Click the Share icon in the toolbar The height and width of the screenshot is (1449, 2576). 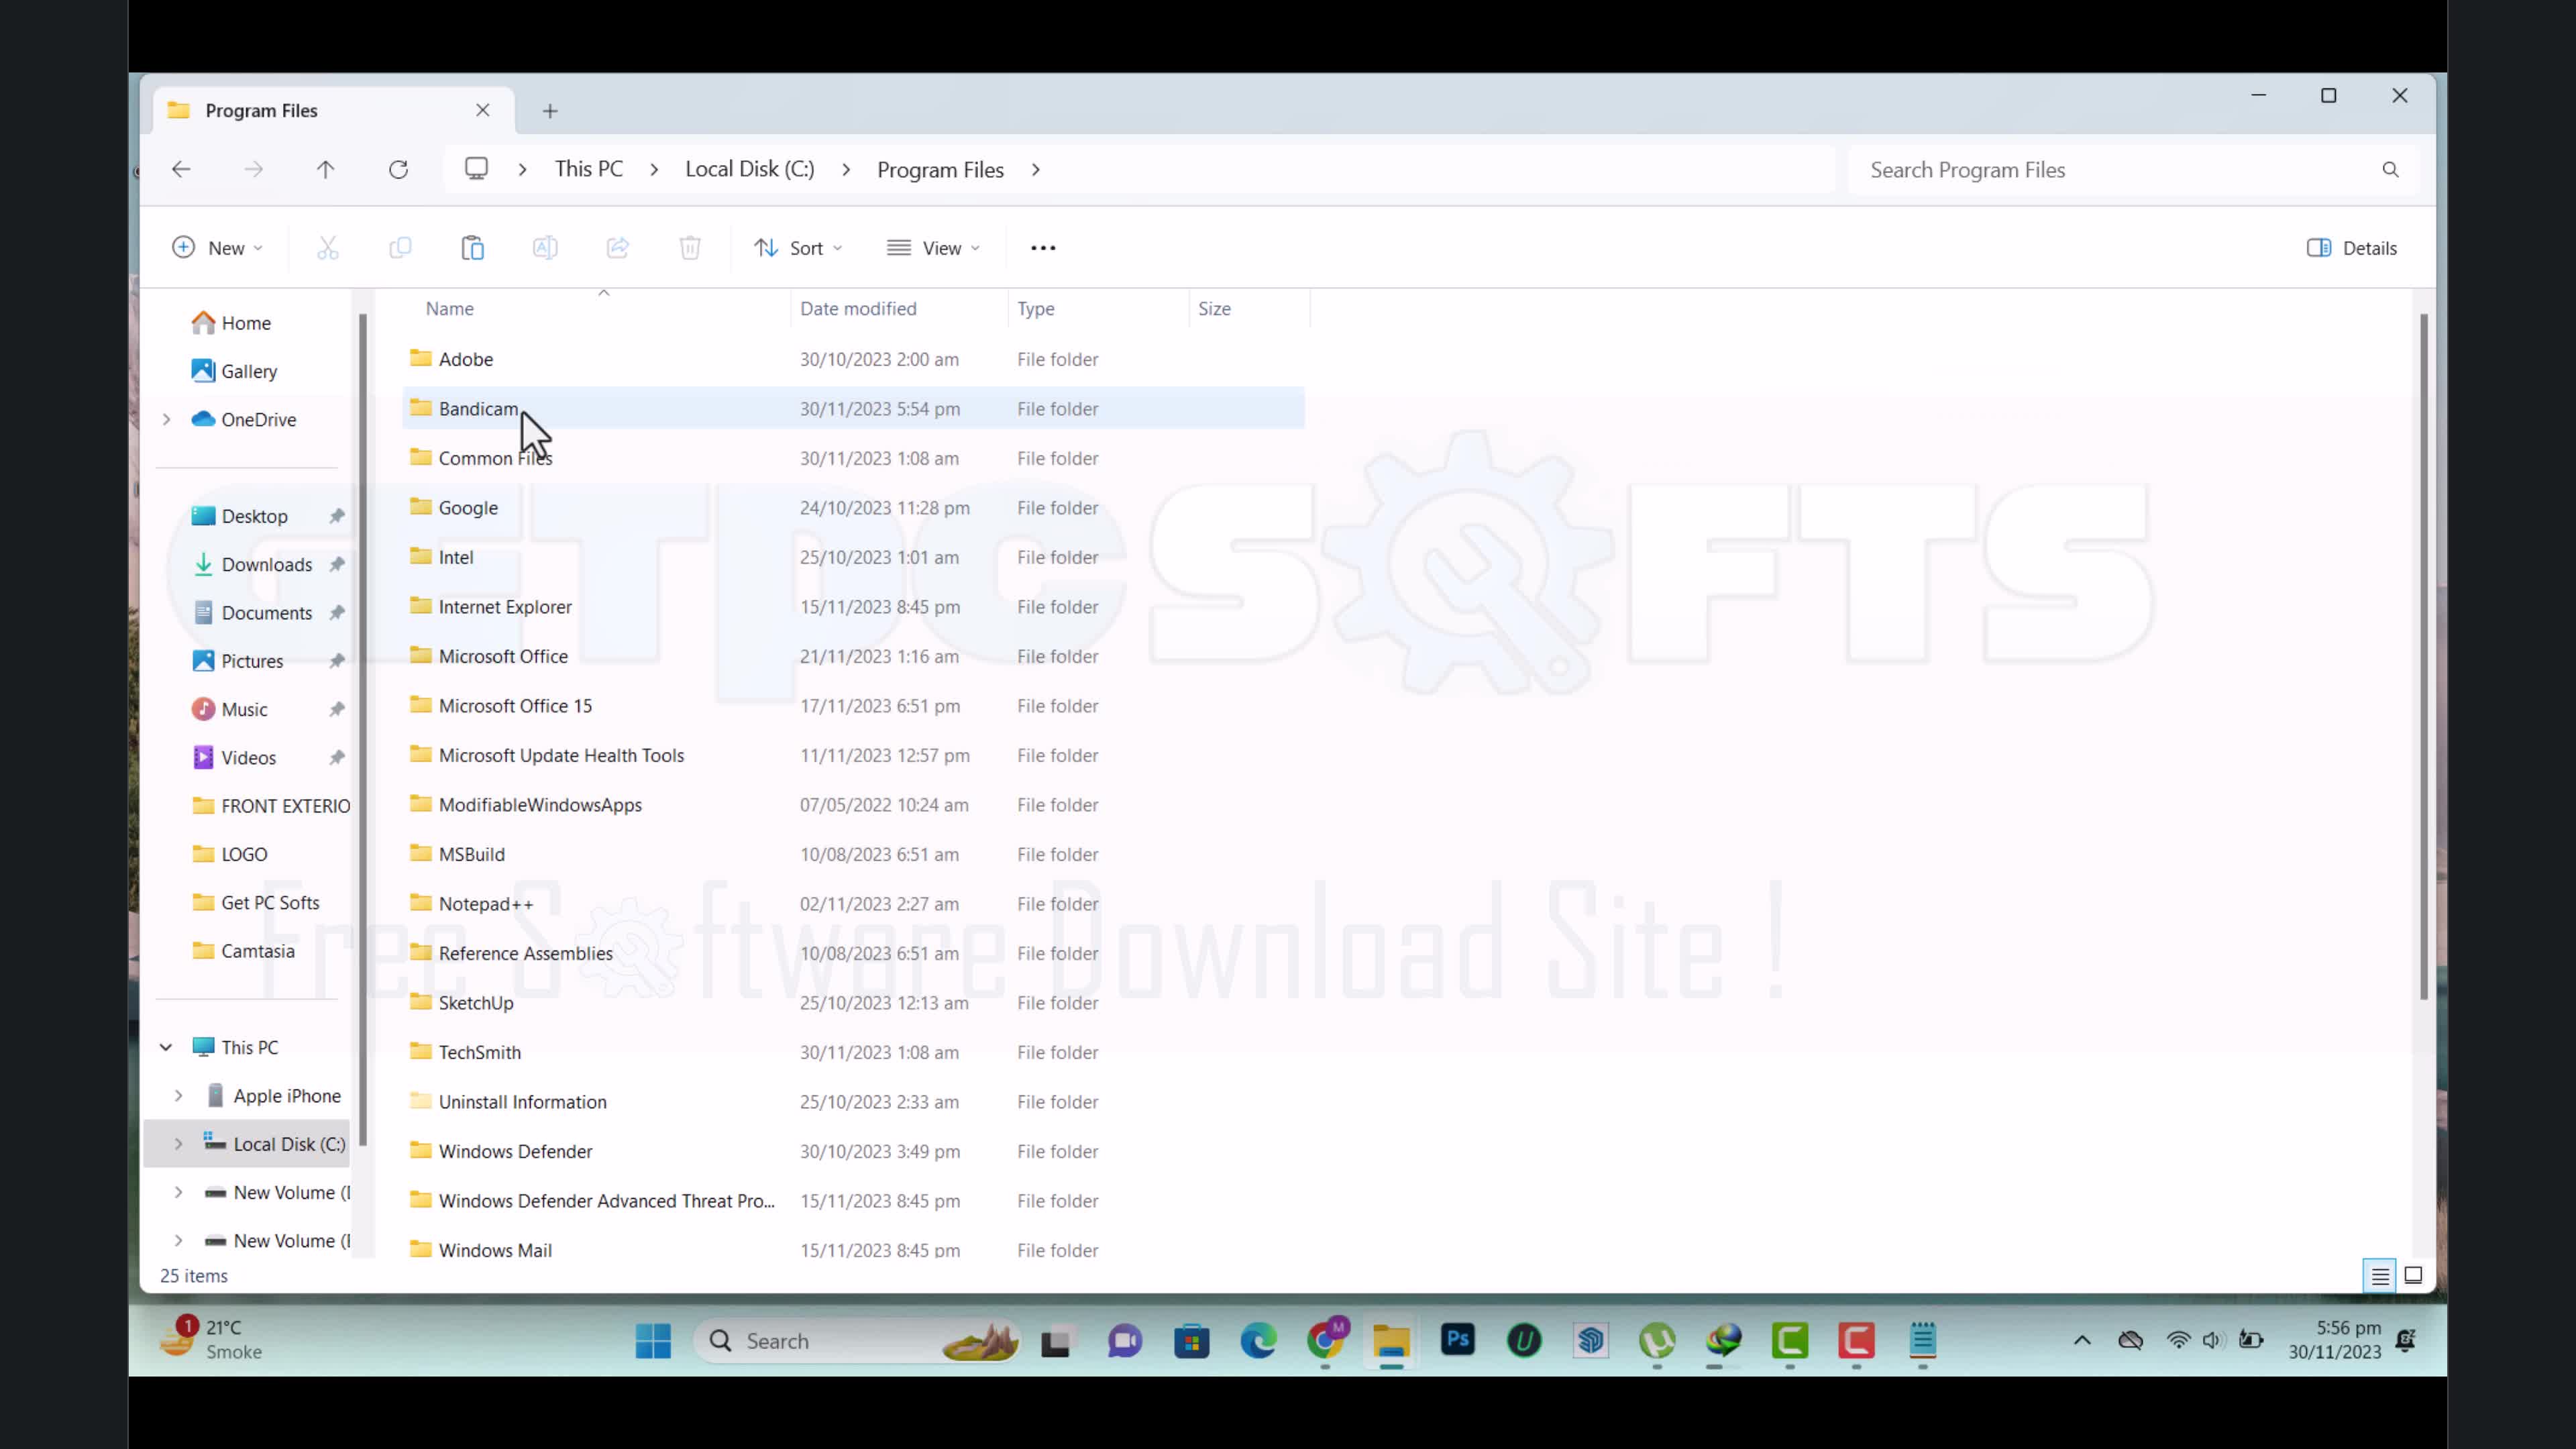coord(618,248)
